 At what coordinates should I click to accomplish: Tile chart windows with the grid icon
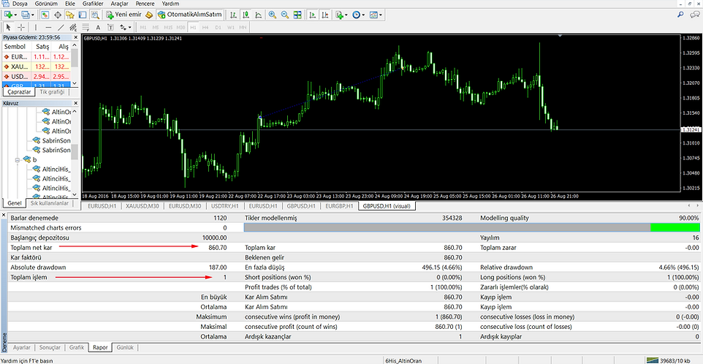coord(297,15)
